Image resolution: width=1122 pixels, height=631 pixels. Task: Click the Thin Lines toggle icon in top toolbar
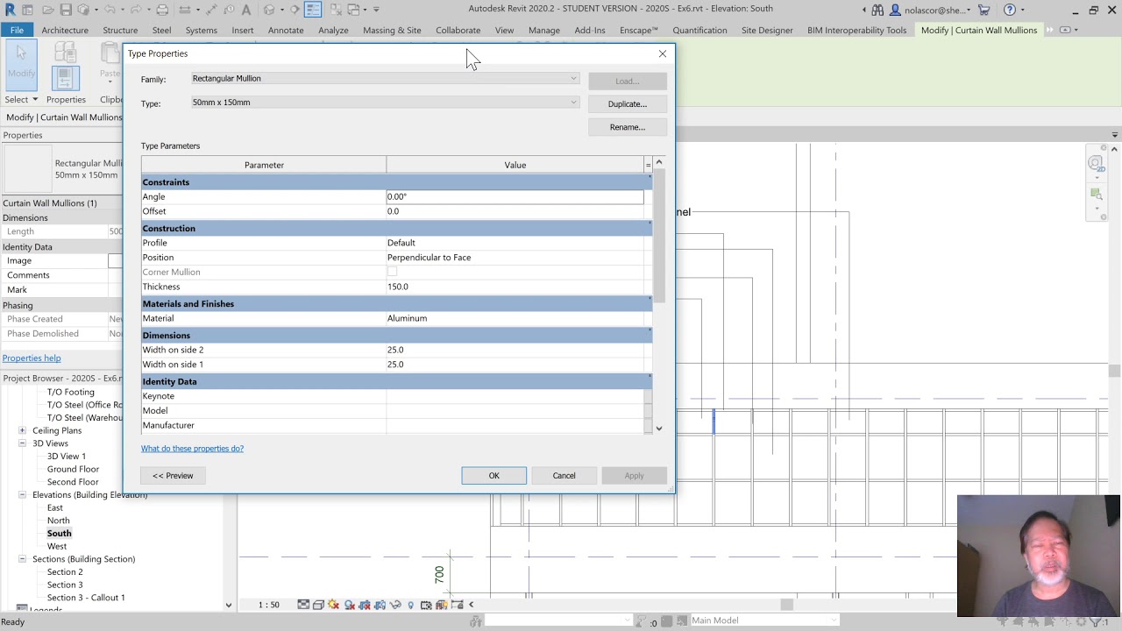(313, 10)
